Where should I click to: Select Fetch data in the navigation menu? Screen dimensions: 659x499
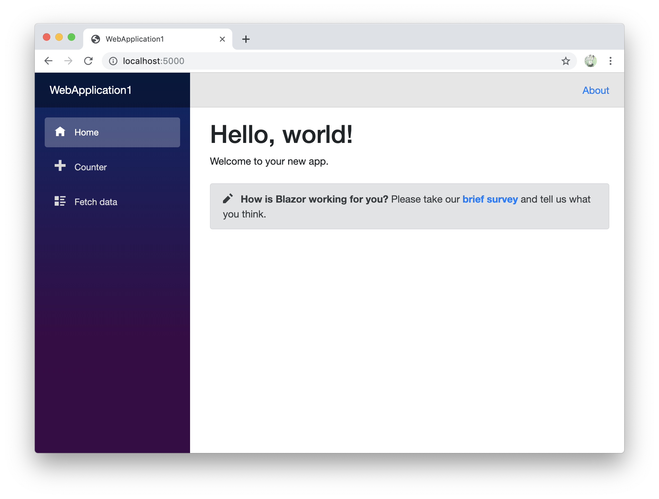point(96,202)
